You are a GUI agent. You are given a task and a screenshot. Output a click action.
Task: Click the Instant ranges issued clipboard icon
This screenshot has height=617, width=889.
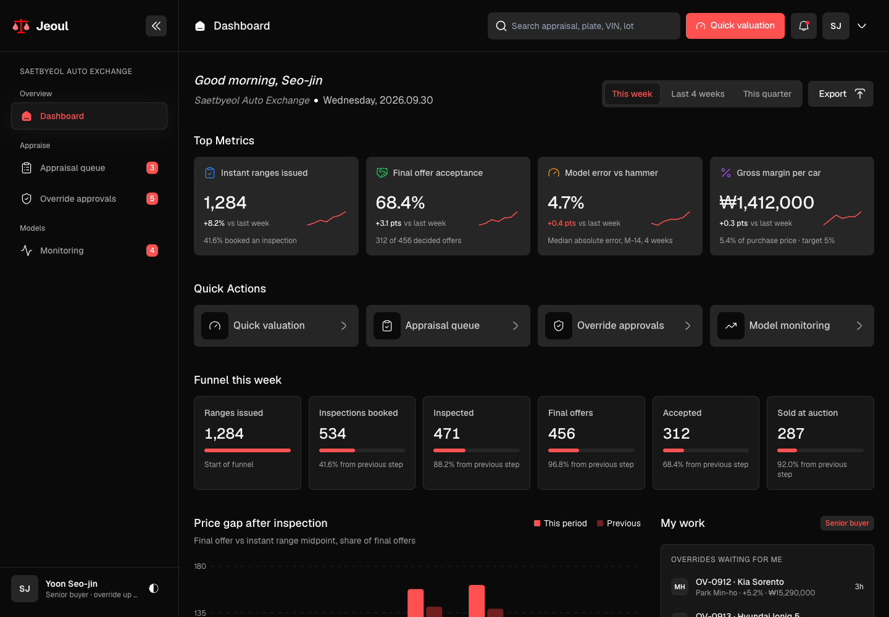[210, 173]
